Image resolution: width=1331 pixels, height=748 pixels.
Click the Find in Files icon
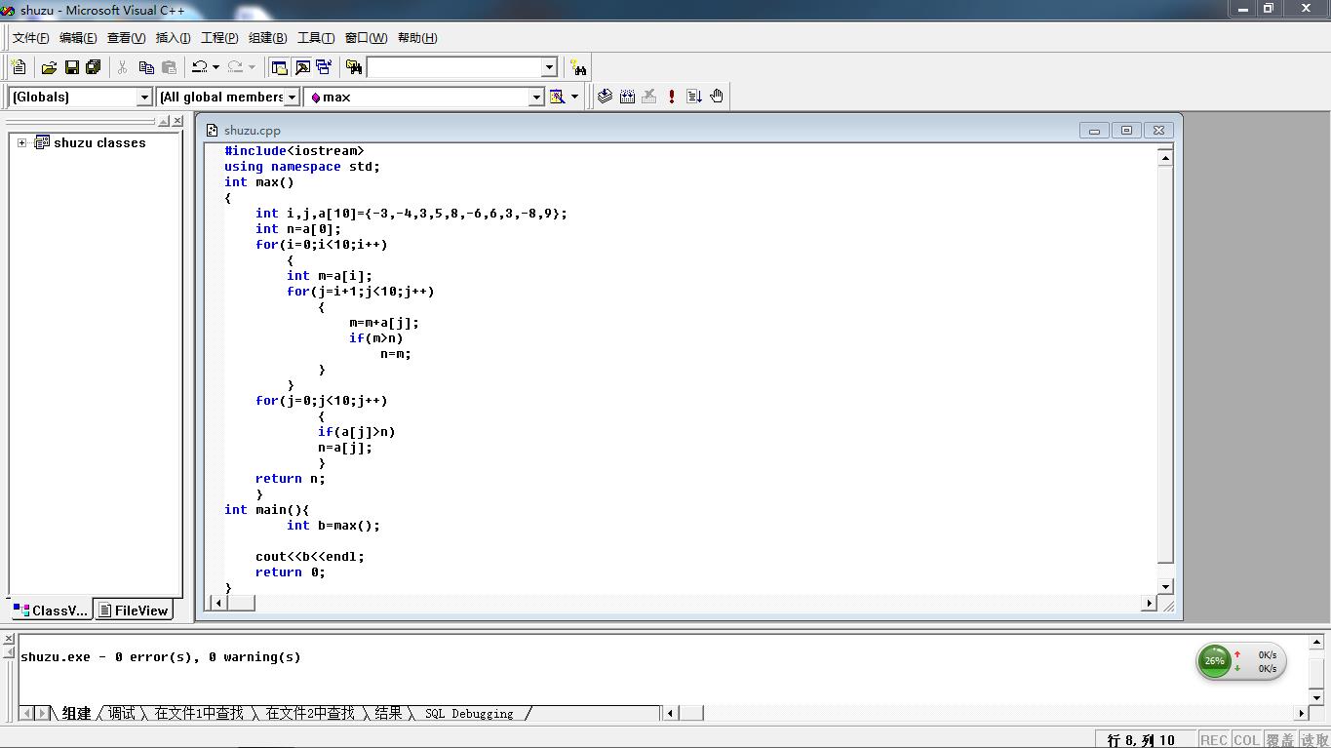(354, 67)
